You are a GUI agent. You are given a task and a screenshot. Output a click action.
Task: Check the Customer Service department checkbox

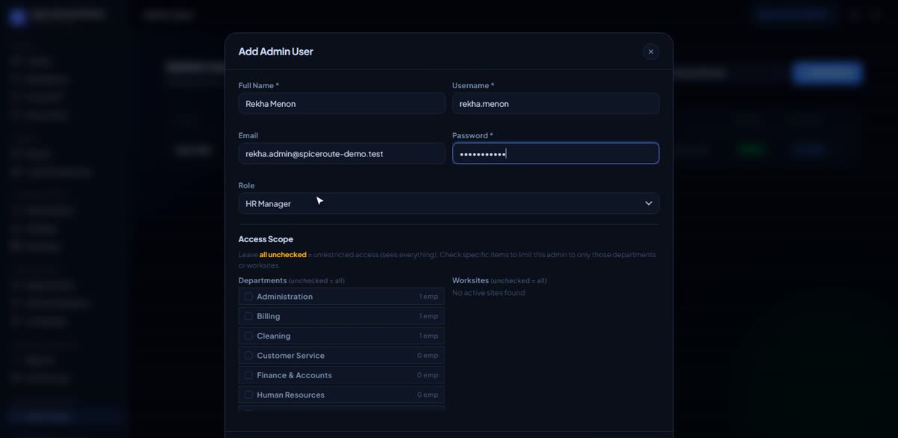[248, 356]
